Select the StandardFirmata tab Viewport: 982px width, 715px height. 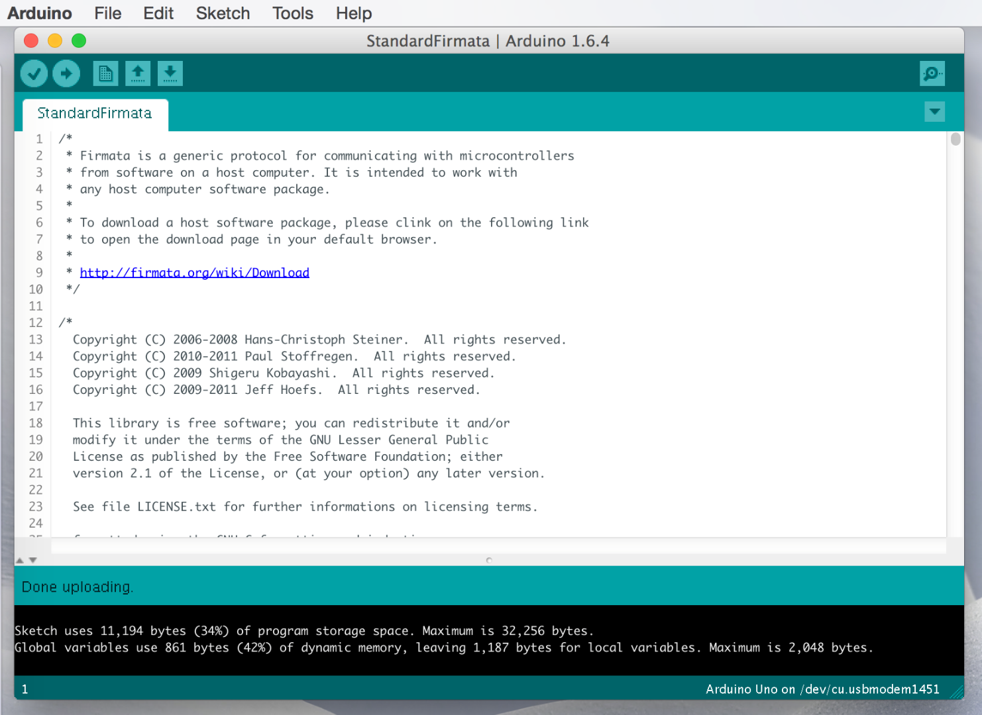click(95, 113)
